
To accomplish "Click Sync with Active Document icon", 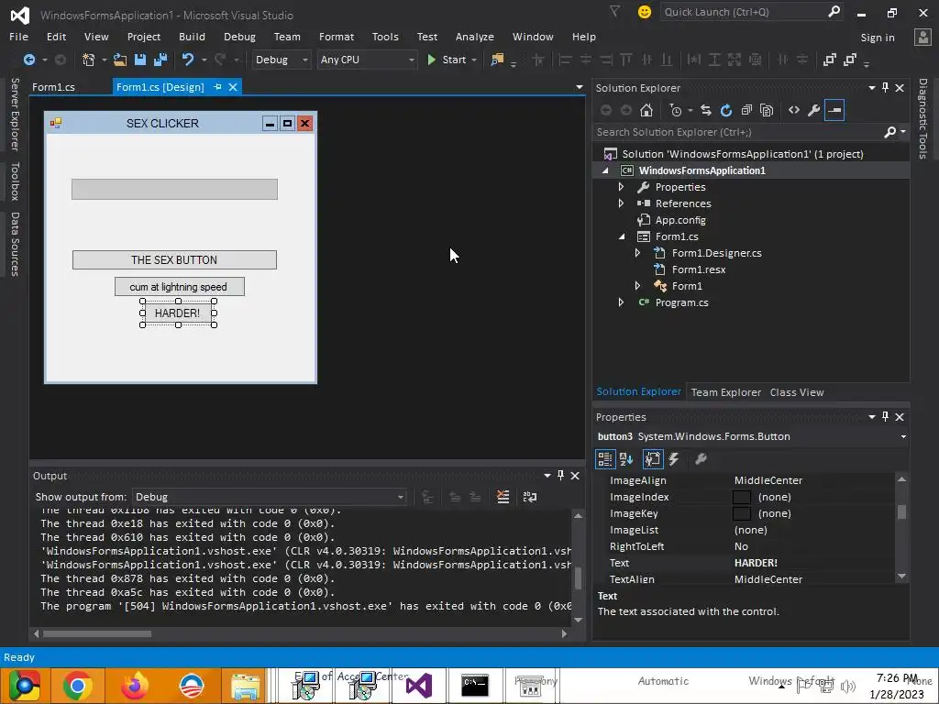I will click(x=706, y=110).
